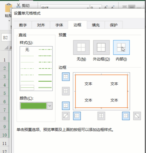Click the middle align icon
Viewport: 146px width, 153px height.
tap(132, 7)
